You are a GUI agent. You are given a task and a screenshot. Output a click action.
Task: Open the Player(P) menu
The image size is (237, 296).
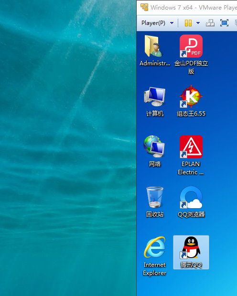(153, 23)
